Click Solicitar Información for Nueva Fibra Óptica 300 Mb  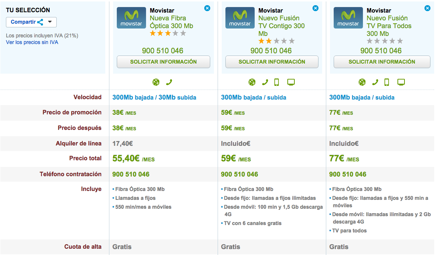(x=163, y=62)
